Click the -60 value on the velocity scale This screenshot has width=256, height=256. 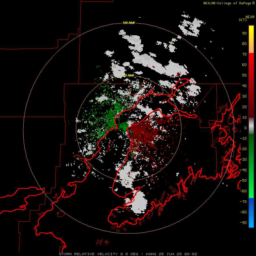[243, 191]
